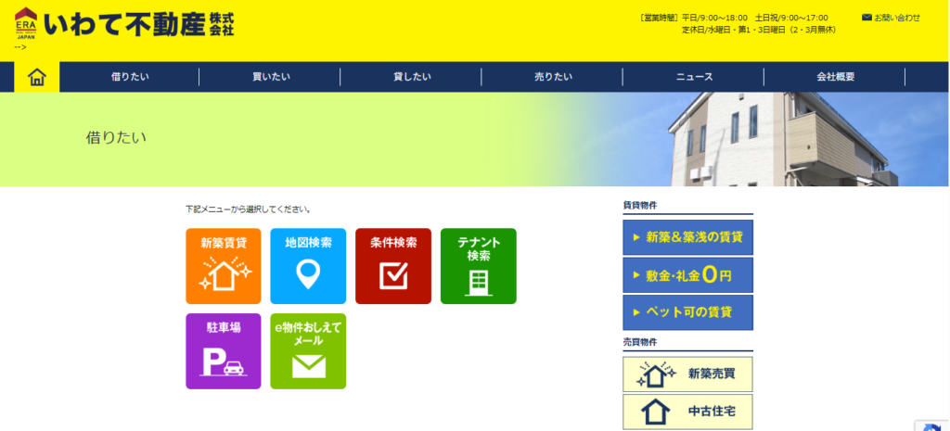Click the 駐車場 parking tile
The height and width of the screenshot is (431, 950).
pos(224,351)
